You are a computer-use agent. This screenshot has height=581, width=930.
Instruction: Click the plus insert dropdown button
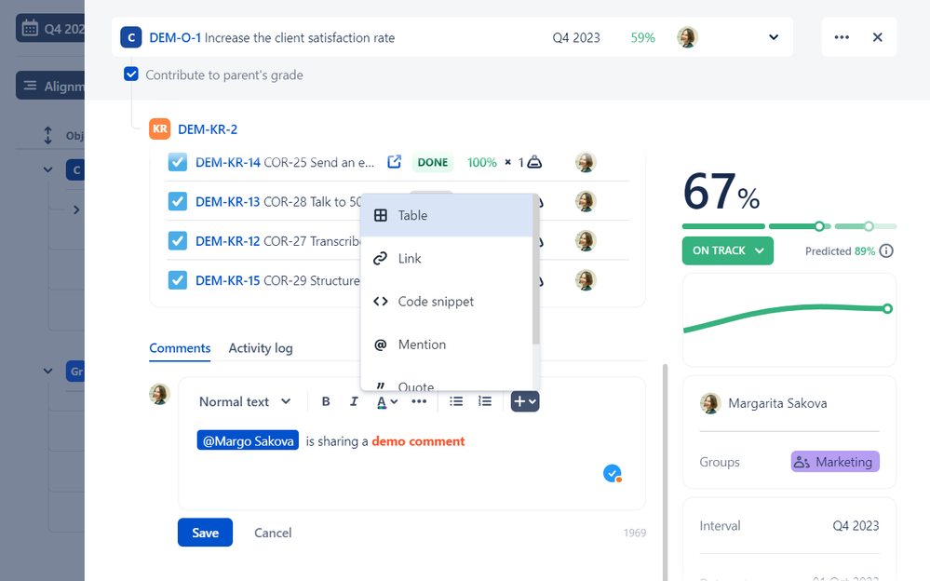click(525, 402)
